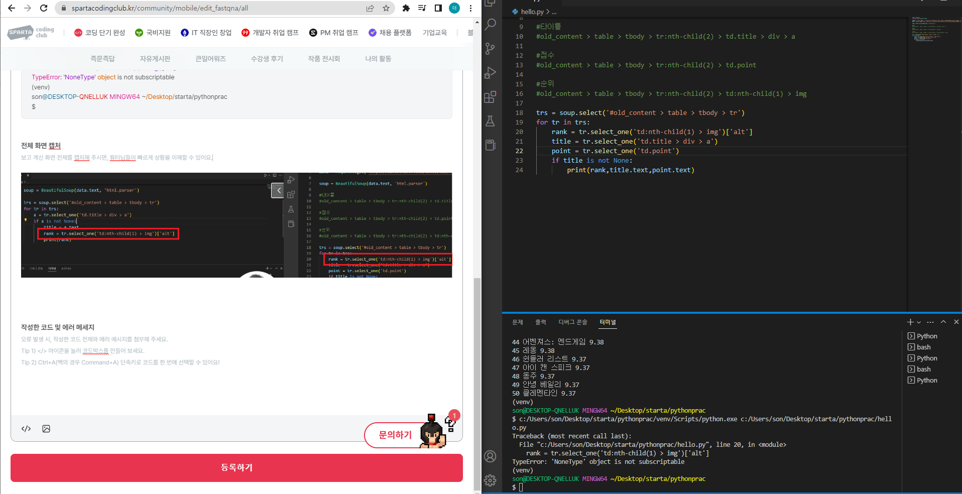Open Chrome media control icon
Image resolution: width=962 pixels, height=494 pixels.
(x=422, y=8)
